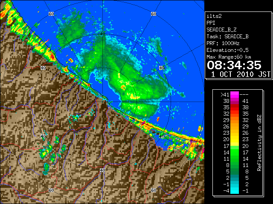This screenshot has height=204, width=273.
Task: Click the "40" range label due north of center
Action: (x=103, y=34)
